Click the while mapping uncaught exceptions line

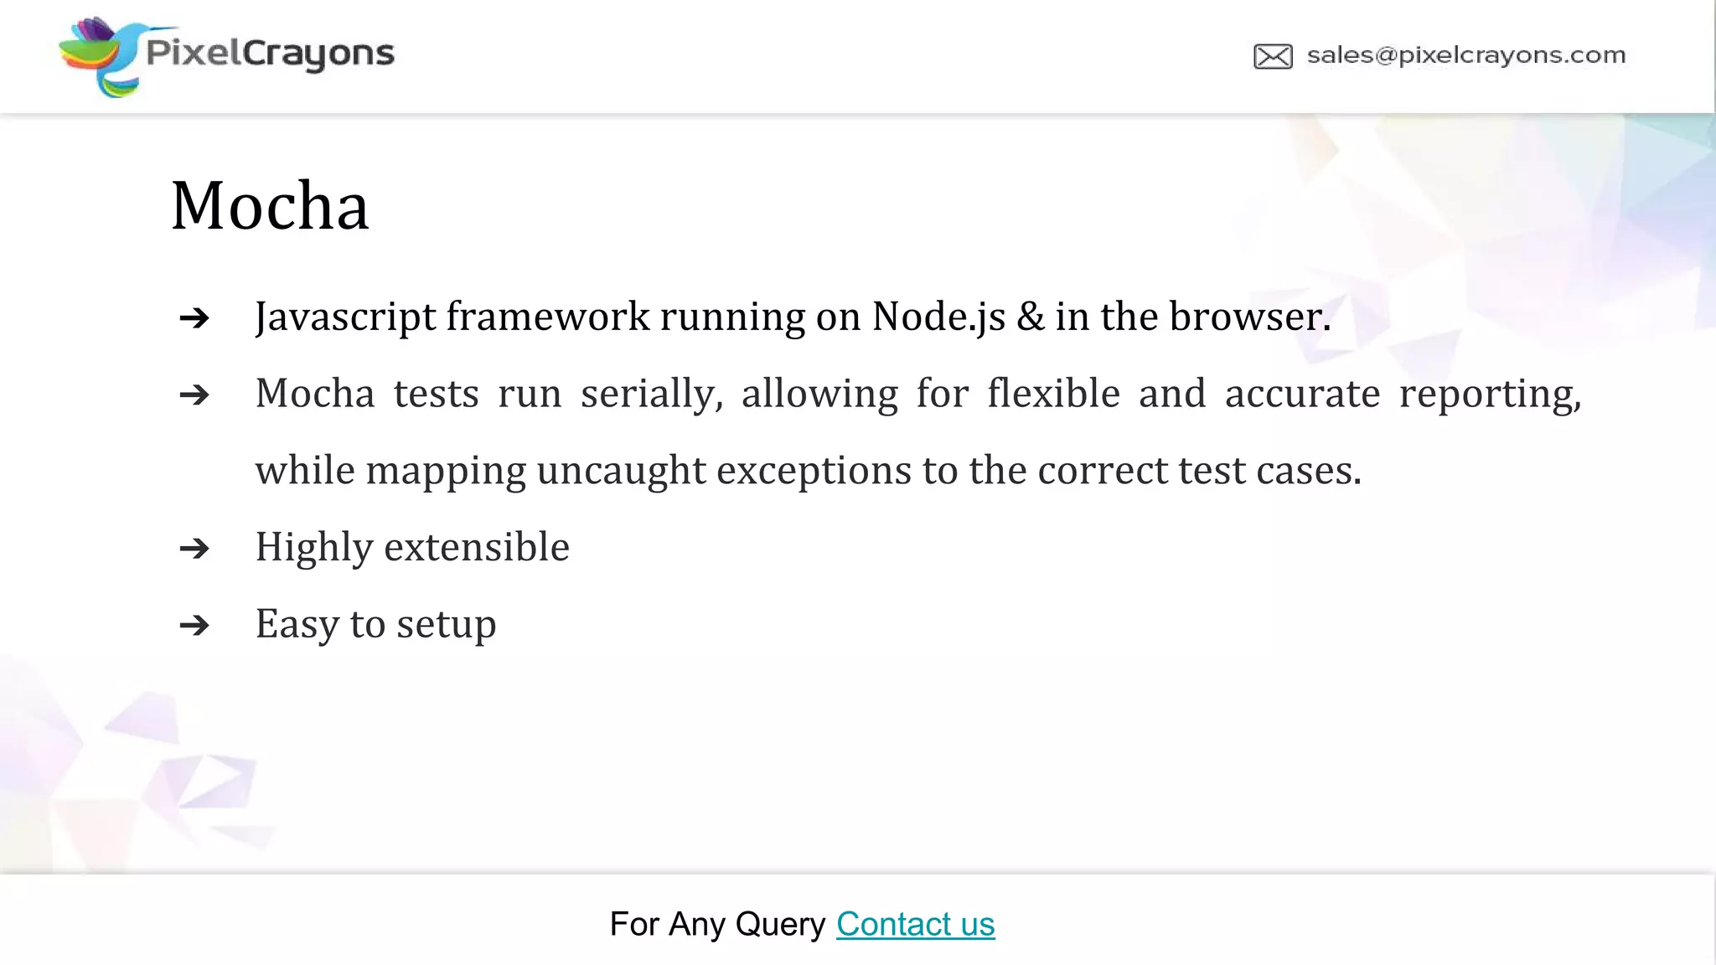pyautogui.click(x=809, y=471)
